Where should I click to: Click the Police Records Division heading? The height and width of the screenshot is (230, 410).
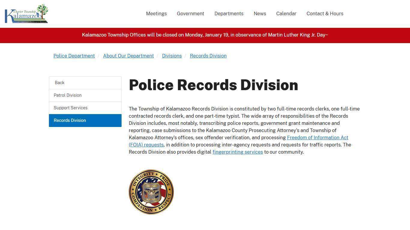pyautogui.click(x=213, y=85)
